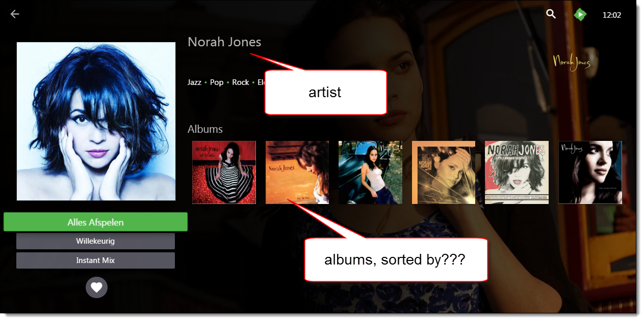Click the large Norah Jones artist portrait

[x=96, y=121]
